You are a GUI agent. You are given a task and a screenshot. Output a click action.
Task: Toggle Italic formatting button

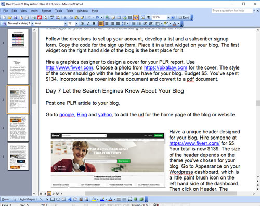tap(88, 24)
